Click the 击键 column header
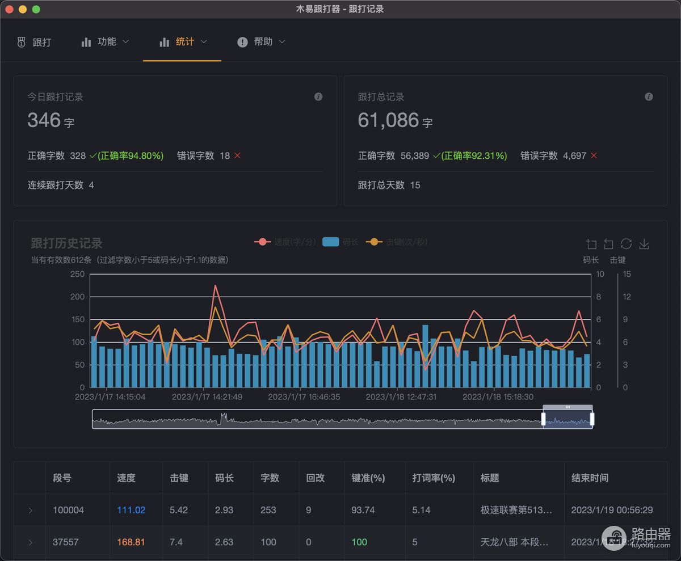 point(179,478)
